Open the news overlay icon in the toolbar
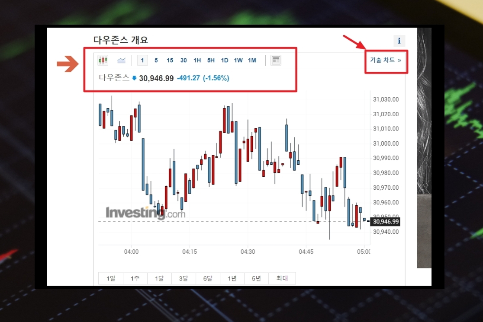This screenshot has height=322, width=483. point(276,60)
